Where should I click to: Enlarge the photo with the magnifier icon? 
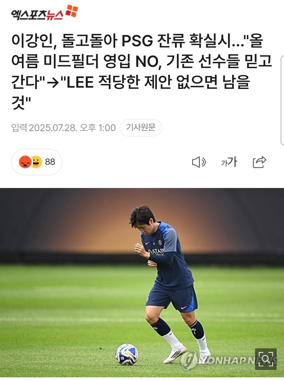point(266,359)
